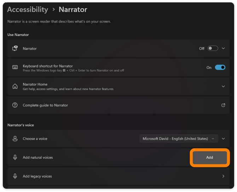This screenshot has width=237, height=192.
Task: Click the Get help, access settings description
Action: pos(68,89)
